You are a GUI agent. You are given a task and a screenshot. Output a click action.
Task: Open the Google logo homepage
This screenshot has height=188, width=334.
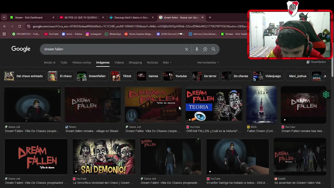coord(21,49)
